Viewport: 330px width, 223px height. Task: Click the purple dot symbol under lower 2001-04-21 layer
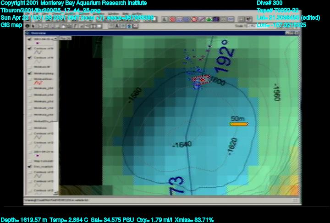click(x=38, y=156)
